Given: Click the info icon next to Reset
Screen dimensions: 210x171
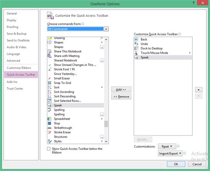Looking at the screenshot, I should [x=178, y=146].
